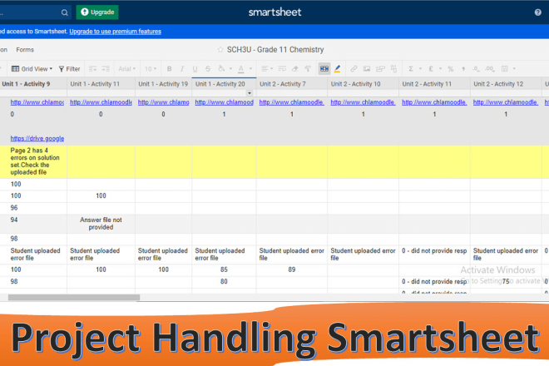The image size is (549, 366).
Task: Click the text color A icon
Action: (241, 69)
